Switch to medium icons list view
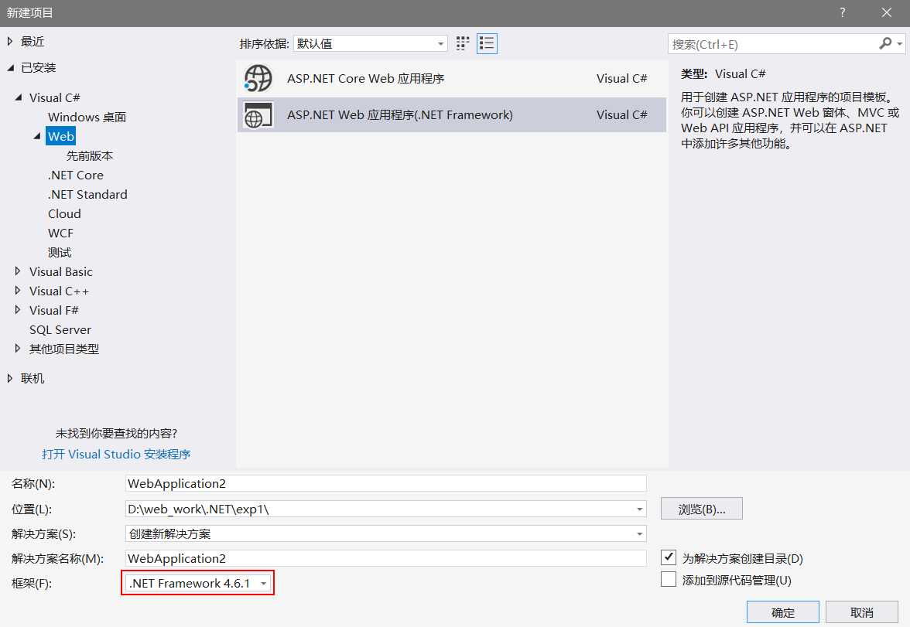This screenshot has height=627, width=910. point(487,43)
